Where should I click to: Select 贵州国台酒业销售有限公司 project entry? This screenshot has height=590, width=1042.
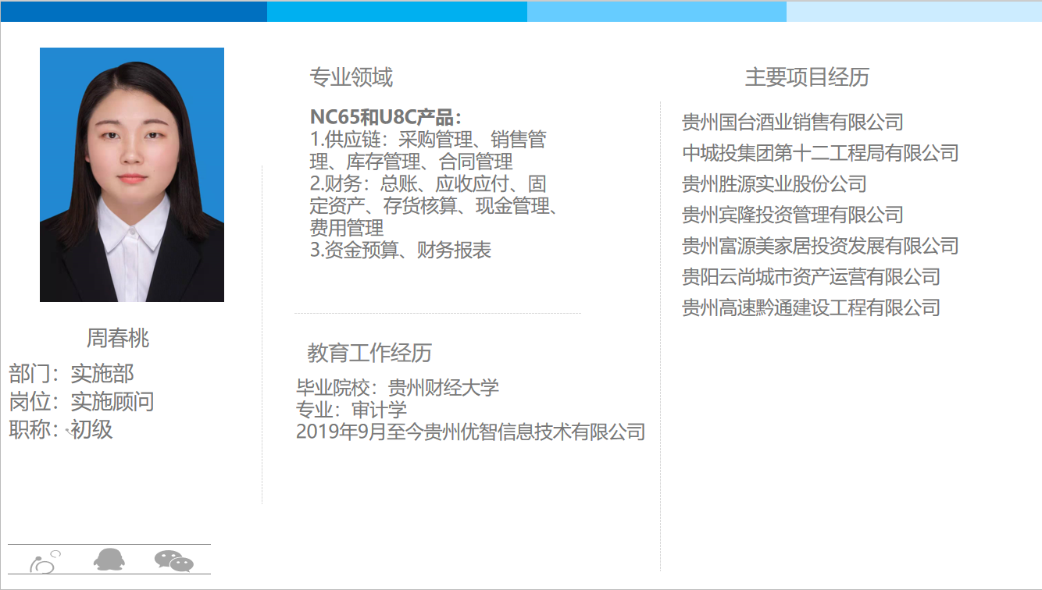[x=792, y=123]
